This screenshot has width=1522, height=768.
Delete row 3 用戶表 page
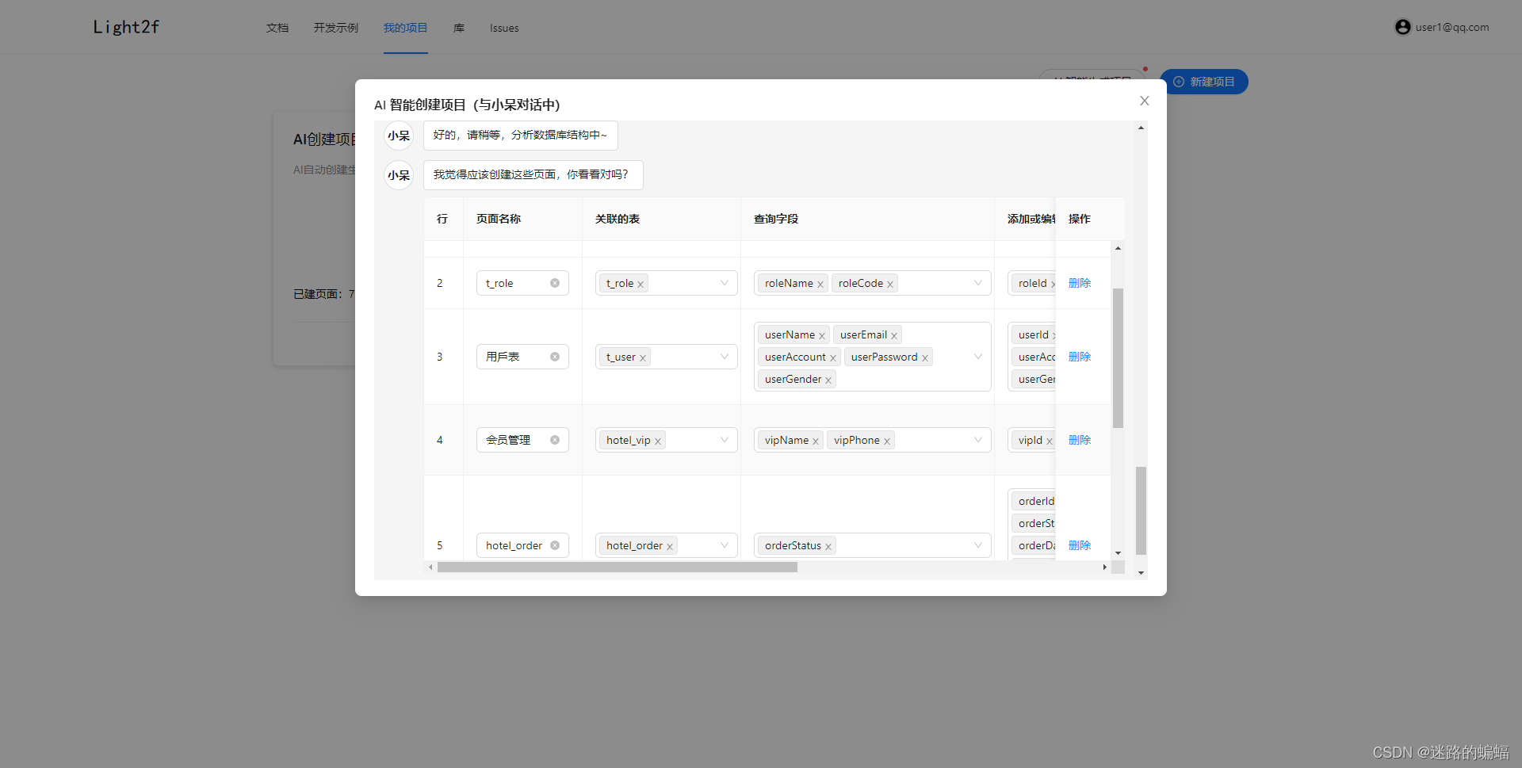pos(1080,357)
